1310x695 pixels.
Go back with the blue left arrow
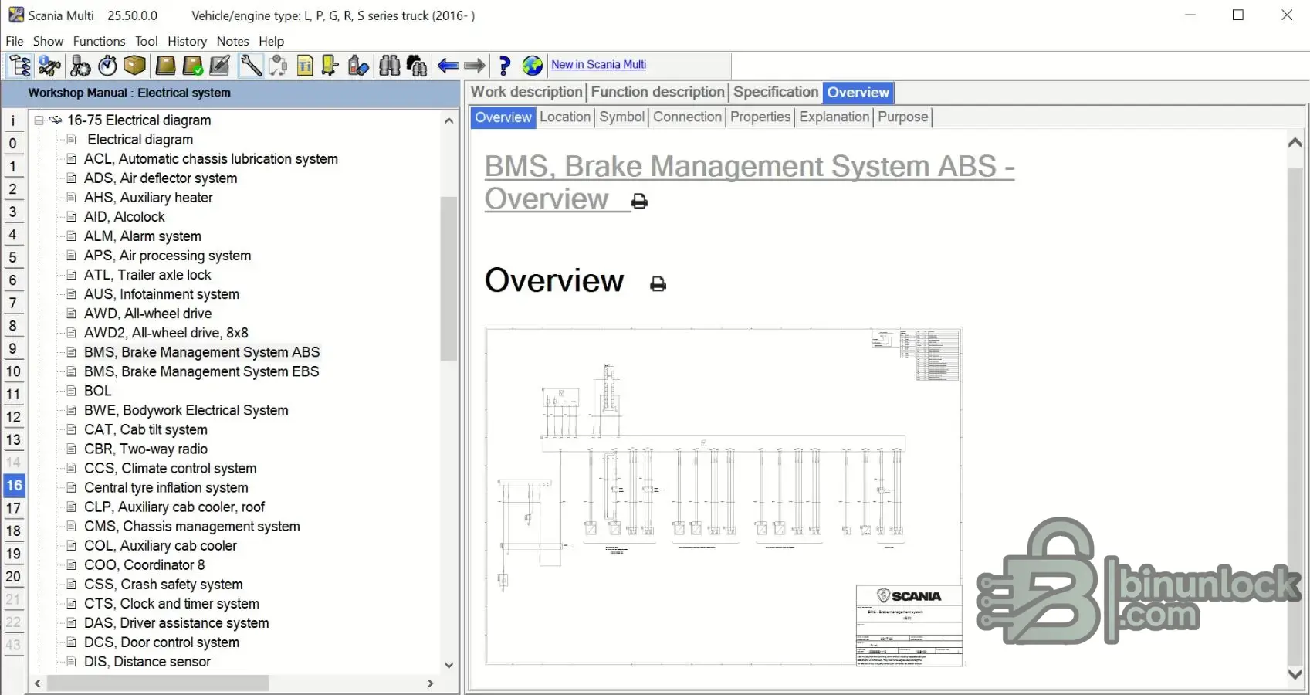click(x=448, y=66)
